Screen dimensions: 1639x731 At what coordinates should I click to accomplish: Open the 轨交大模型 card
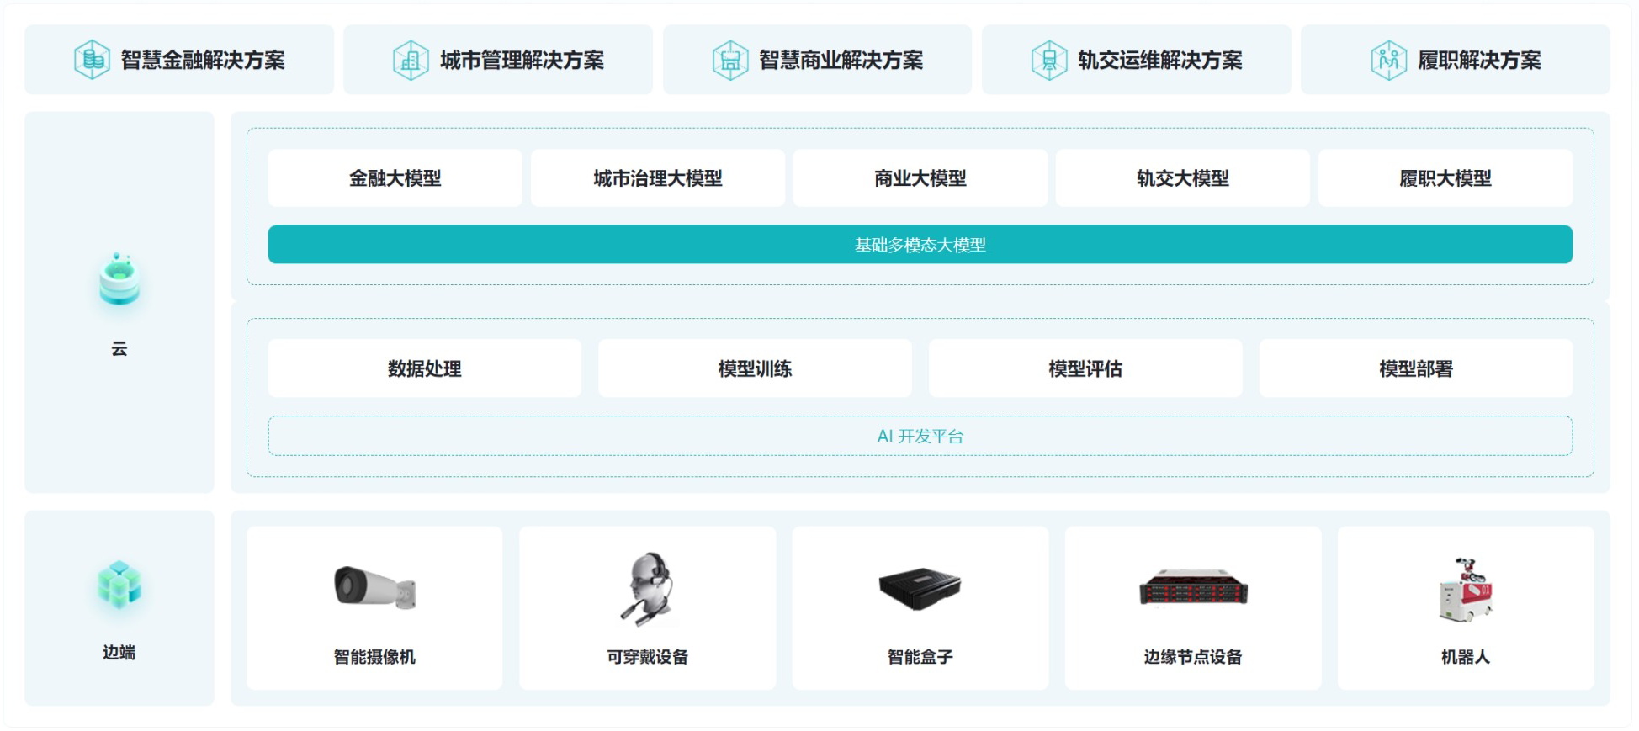tap(1182, 178)
